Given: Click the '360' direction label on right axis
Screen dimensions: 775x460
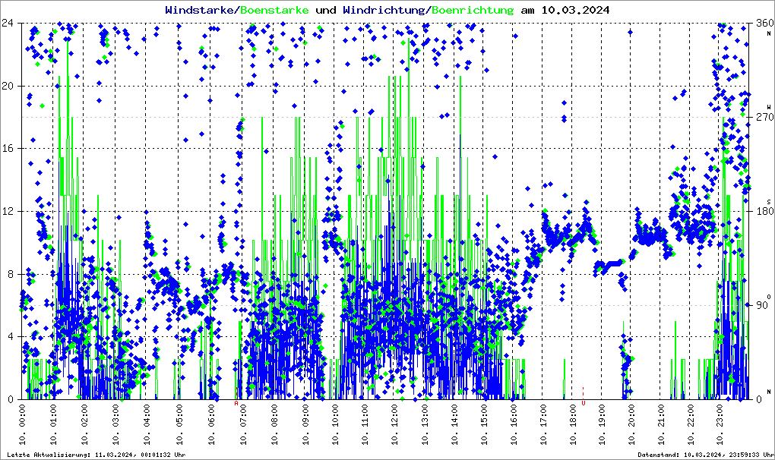Looking at the screenshot, I should (x=763, y=23).
